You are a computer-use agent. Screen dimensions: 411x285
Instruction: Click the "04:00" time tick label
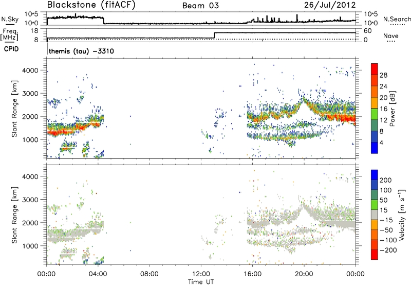[98, 274]
